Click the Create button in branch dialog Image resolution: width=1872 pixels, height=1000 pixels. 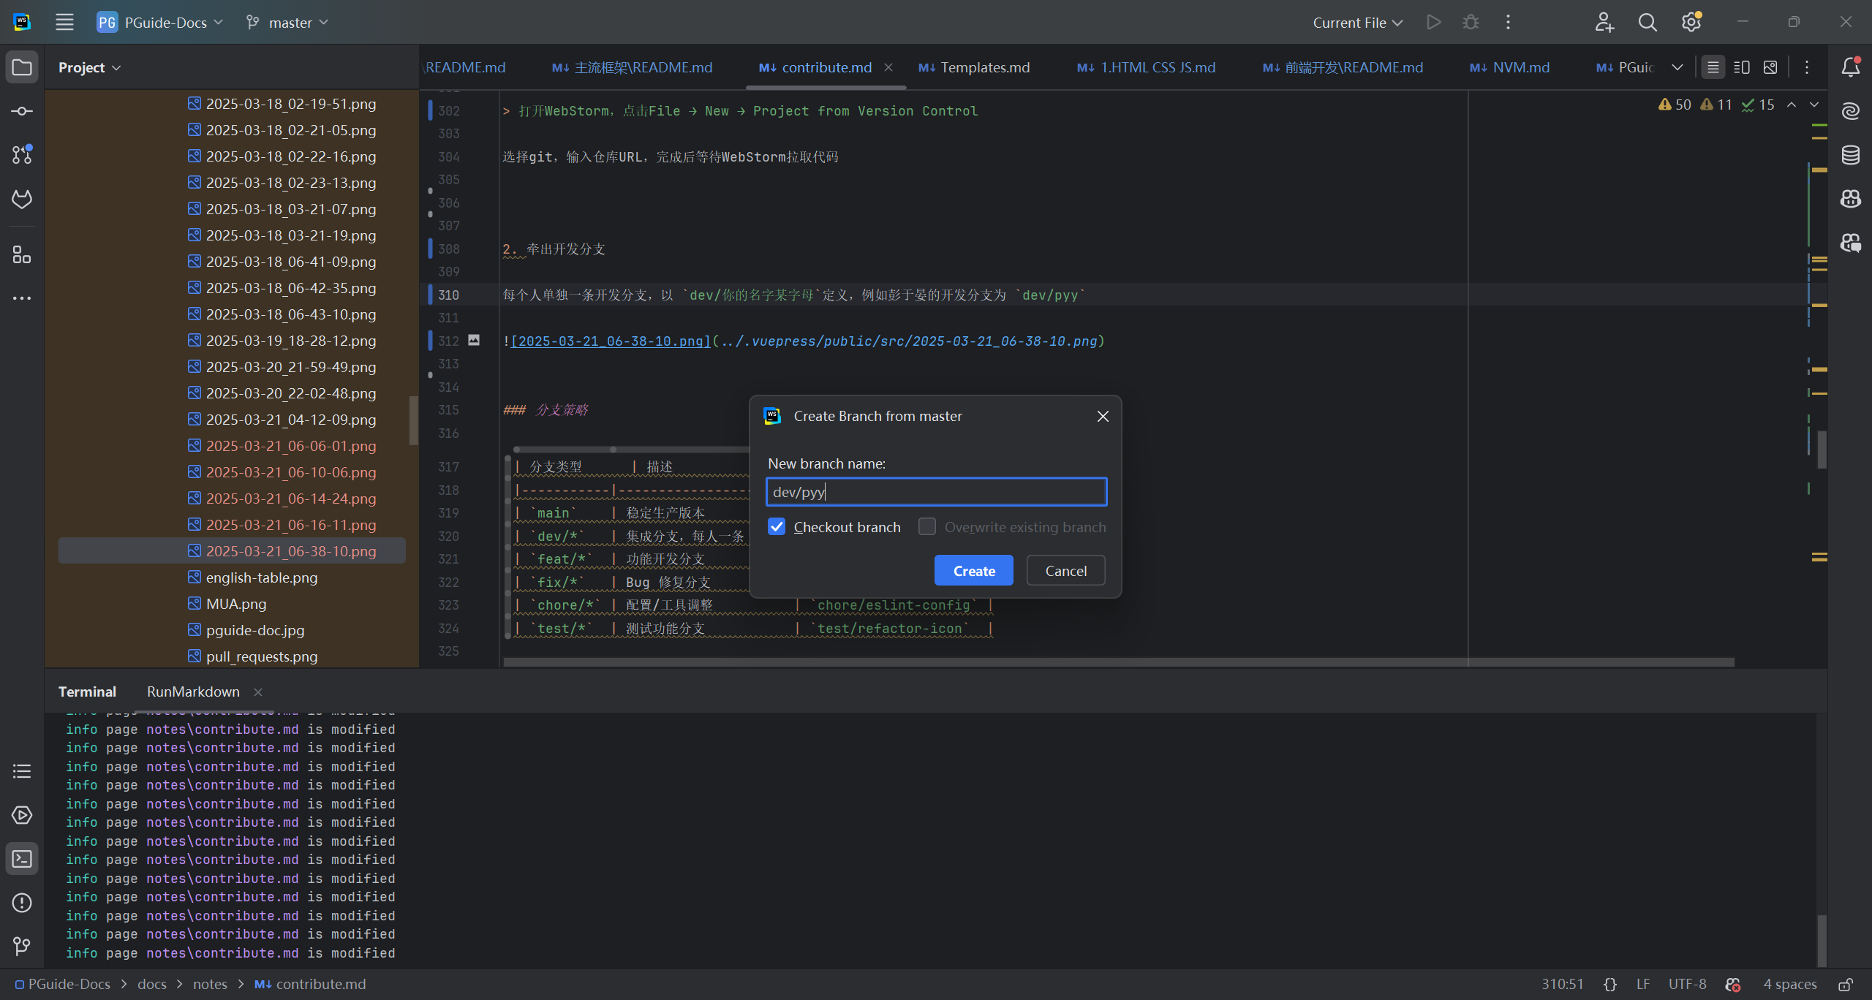973,571
